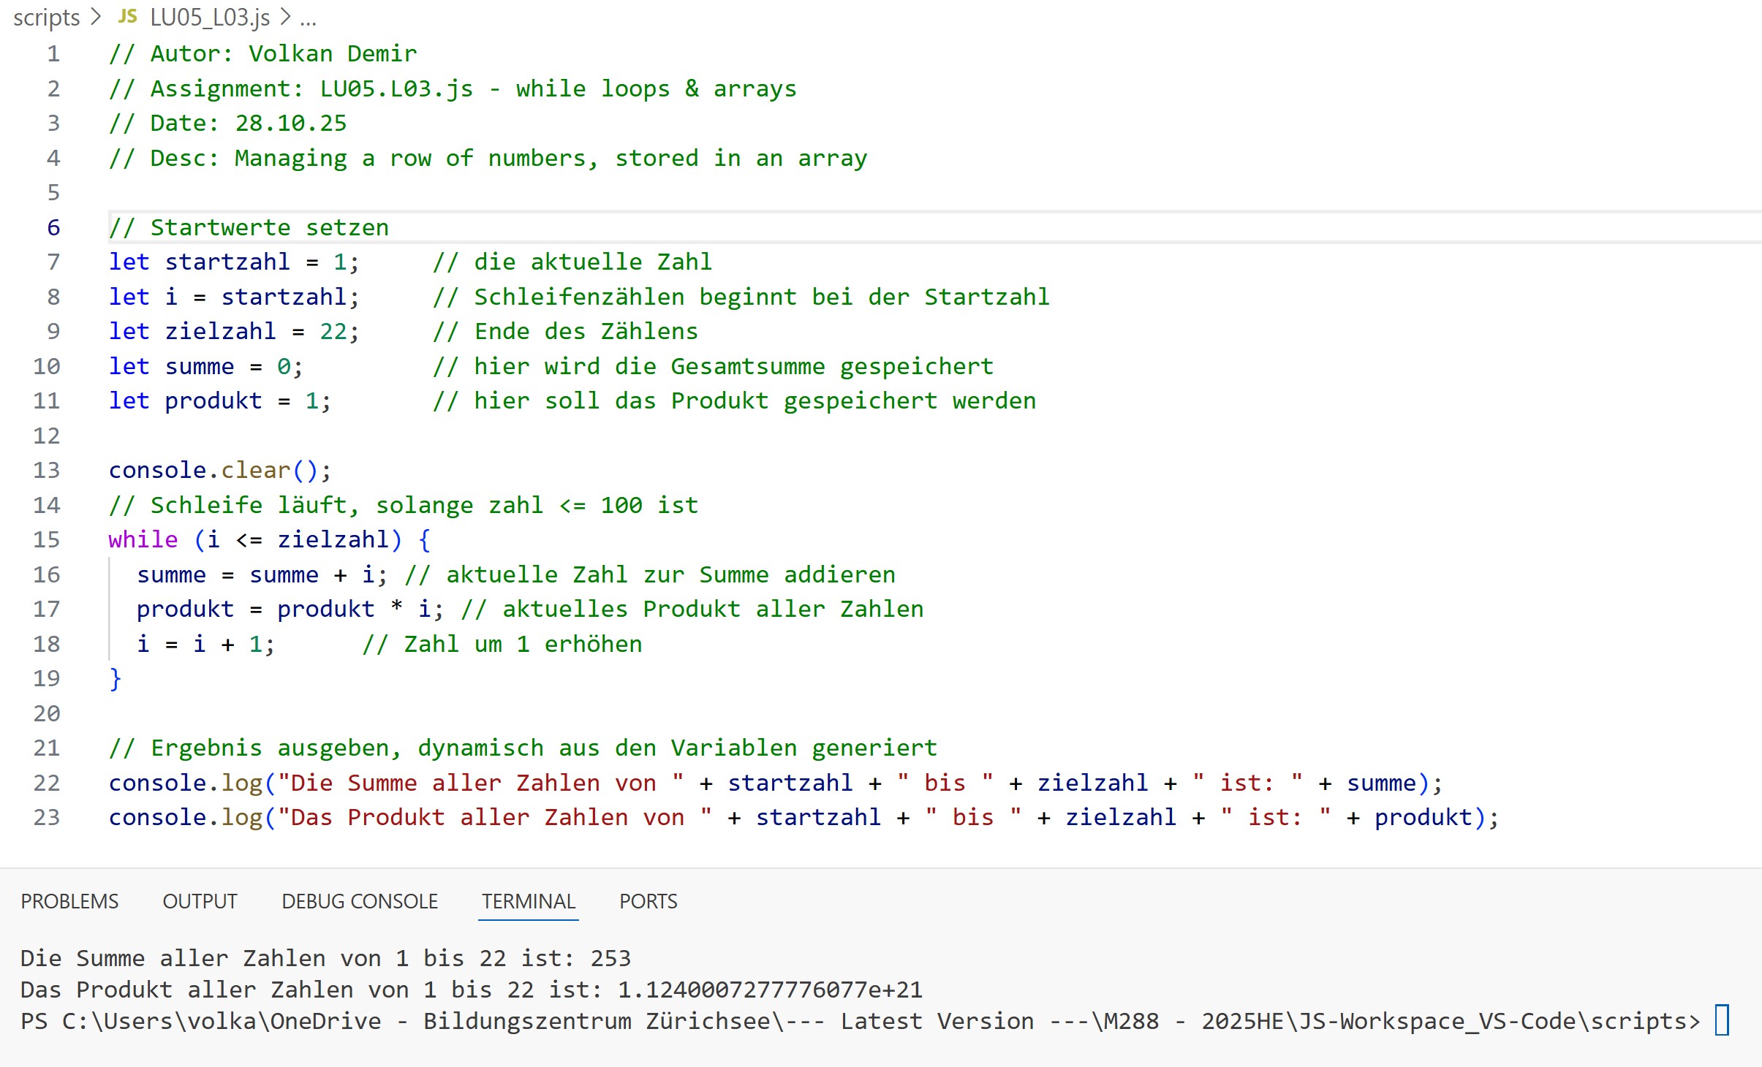This screenshot has height=1067, width=1762.
Task: Open the scripts folder breadcrumb
Action: coord(46,17)
